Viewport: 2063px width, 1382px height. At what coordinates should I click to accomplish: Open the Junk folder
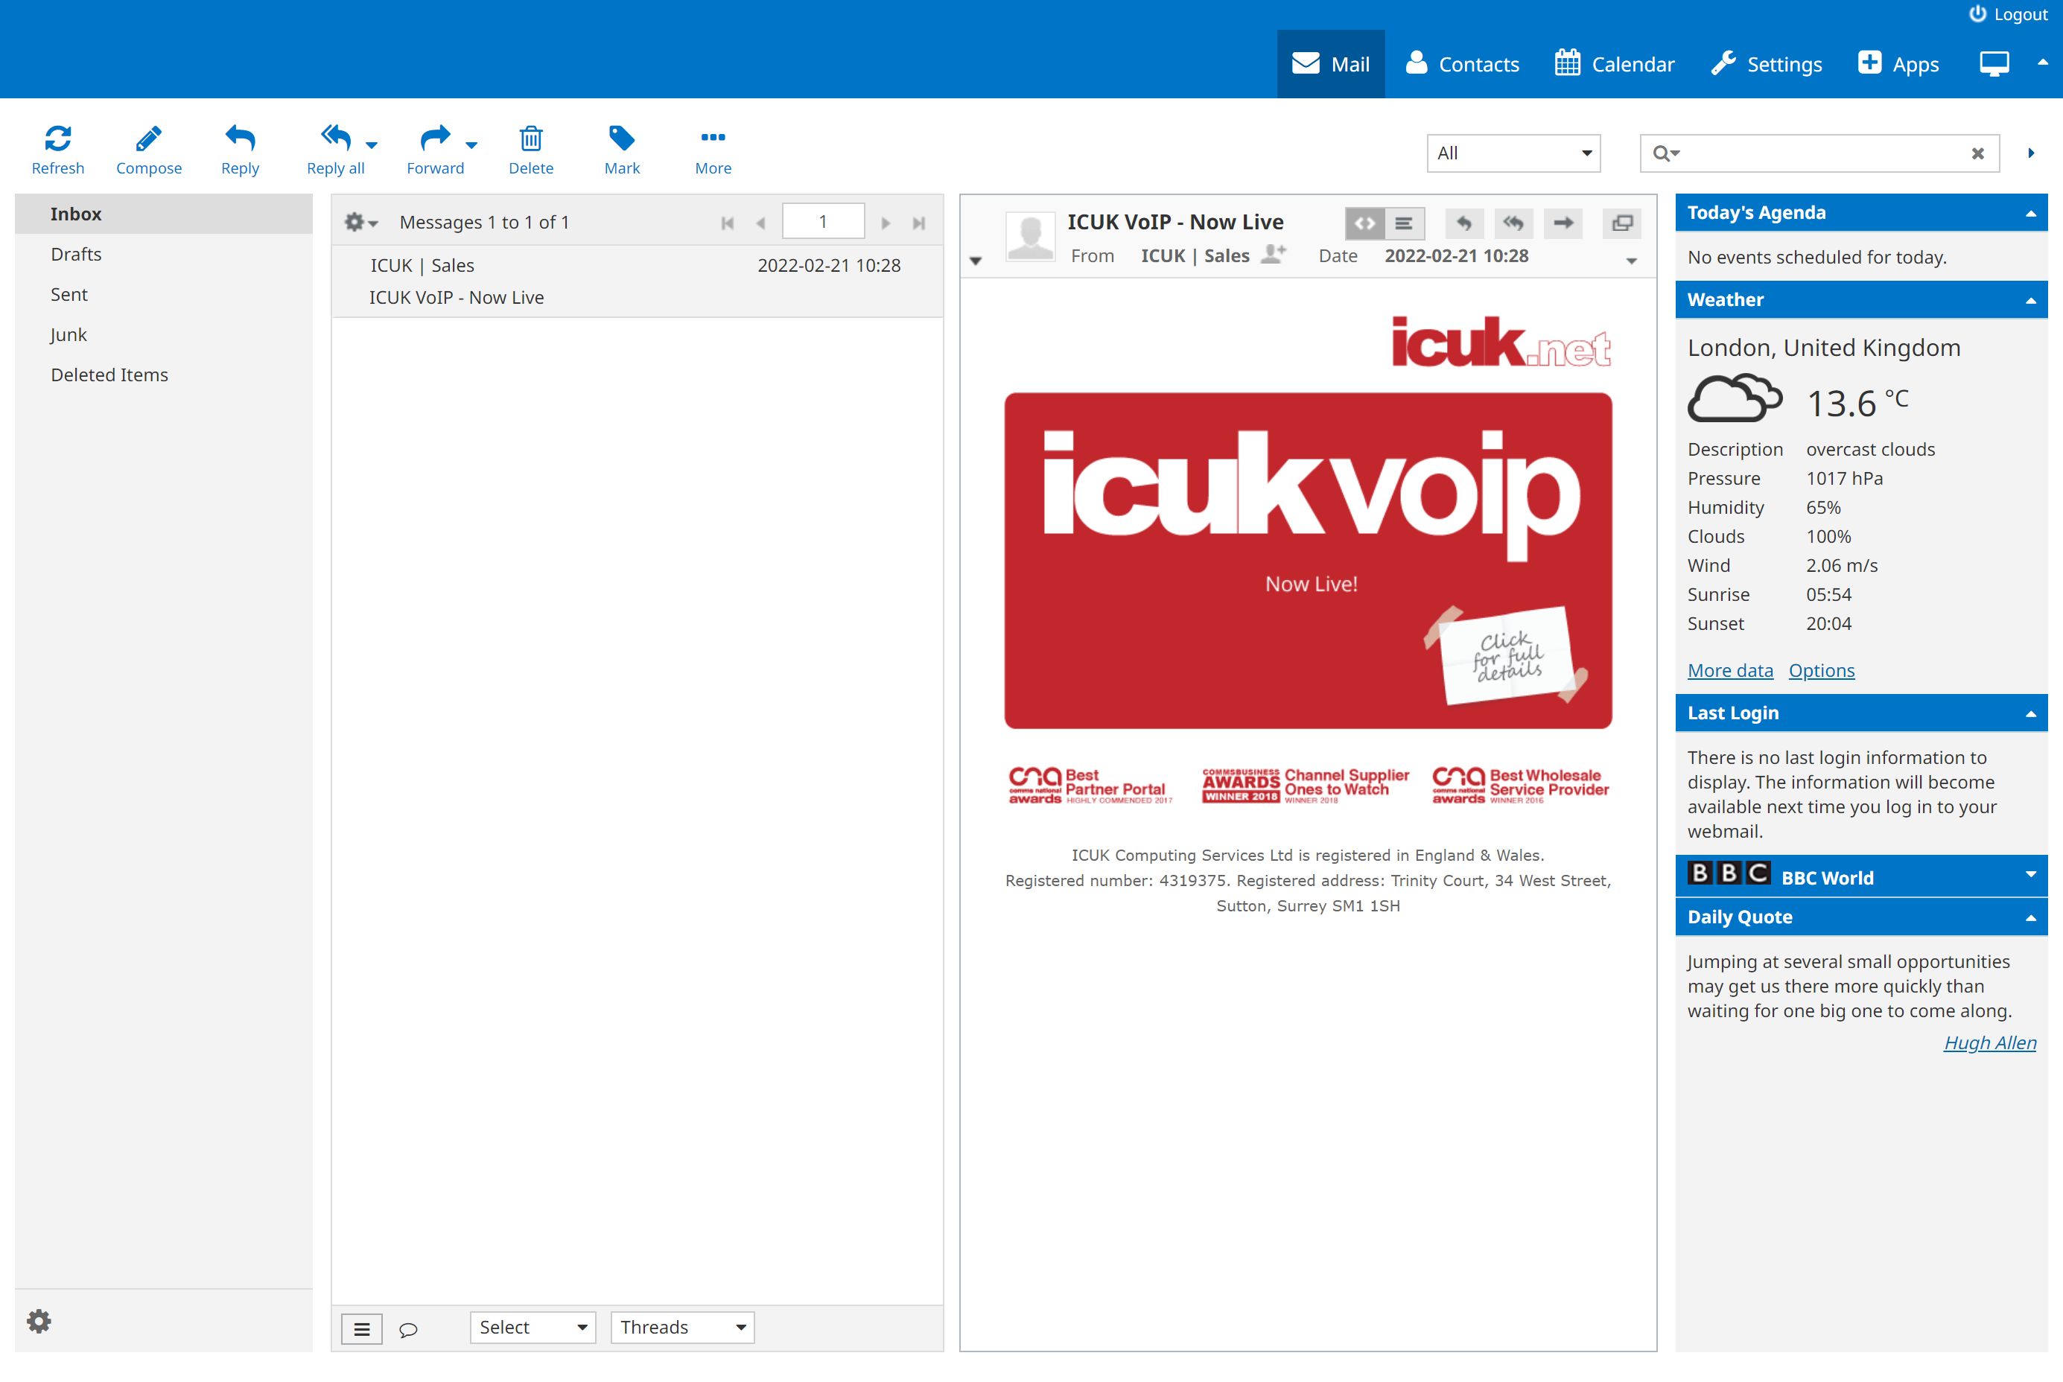click(164, 335)
